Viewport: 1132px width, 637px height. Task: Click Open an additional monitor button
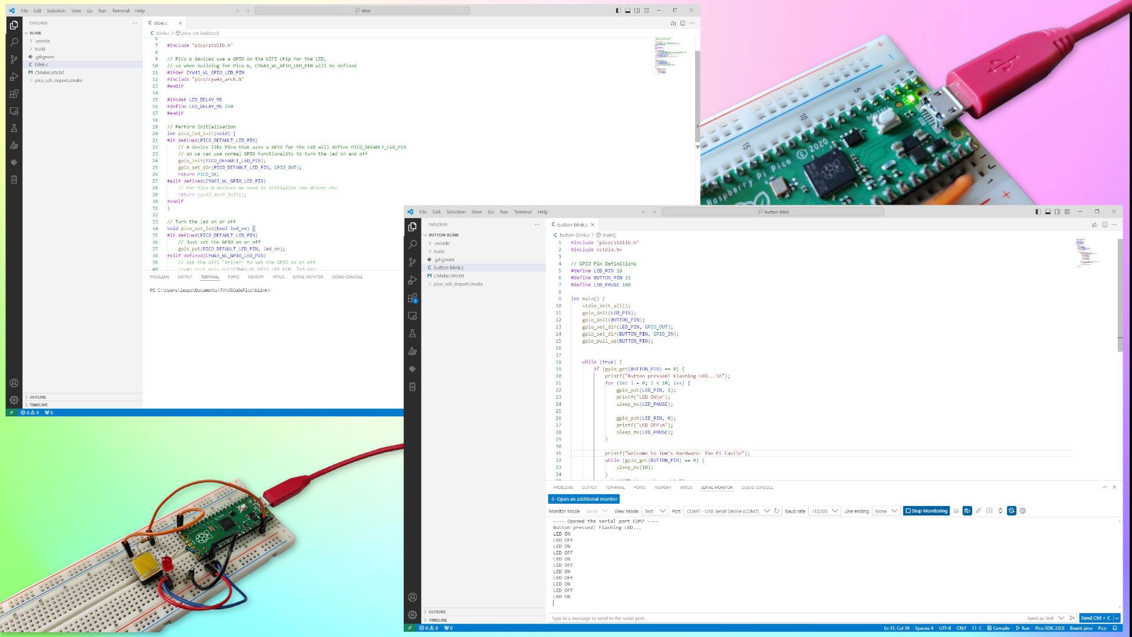(584, 499)
